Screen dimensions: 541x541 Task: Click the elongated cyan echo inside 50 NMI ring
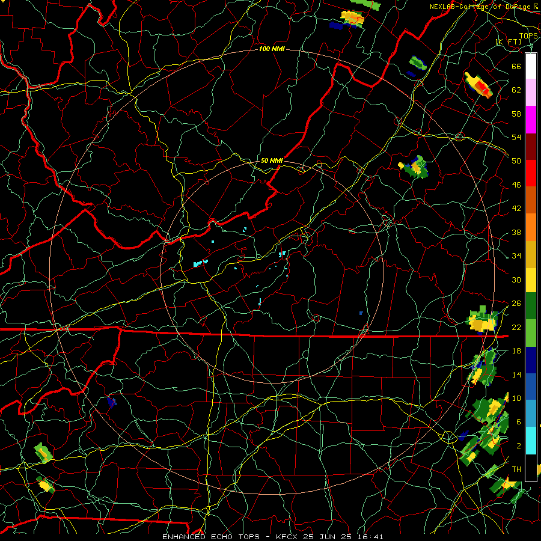click(x=200, y=263)
